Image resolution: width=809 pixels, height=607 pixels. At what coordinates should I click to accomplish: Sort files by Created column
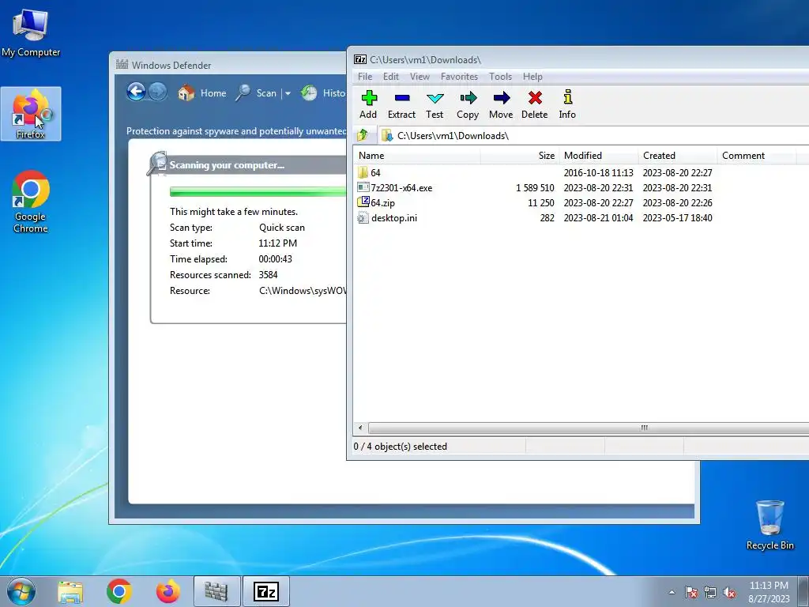click(678, 156)
